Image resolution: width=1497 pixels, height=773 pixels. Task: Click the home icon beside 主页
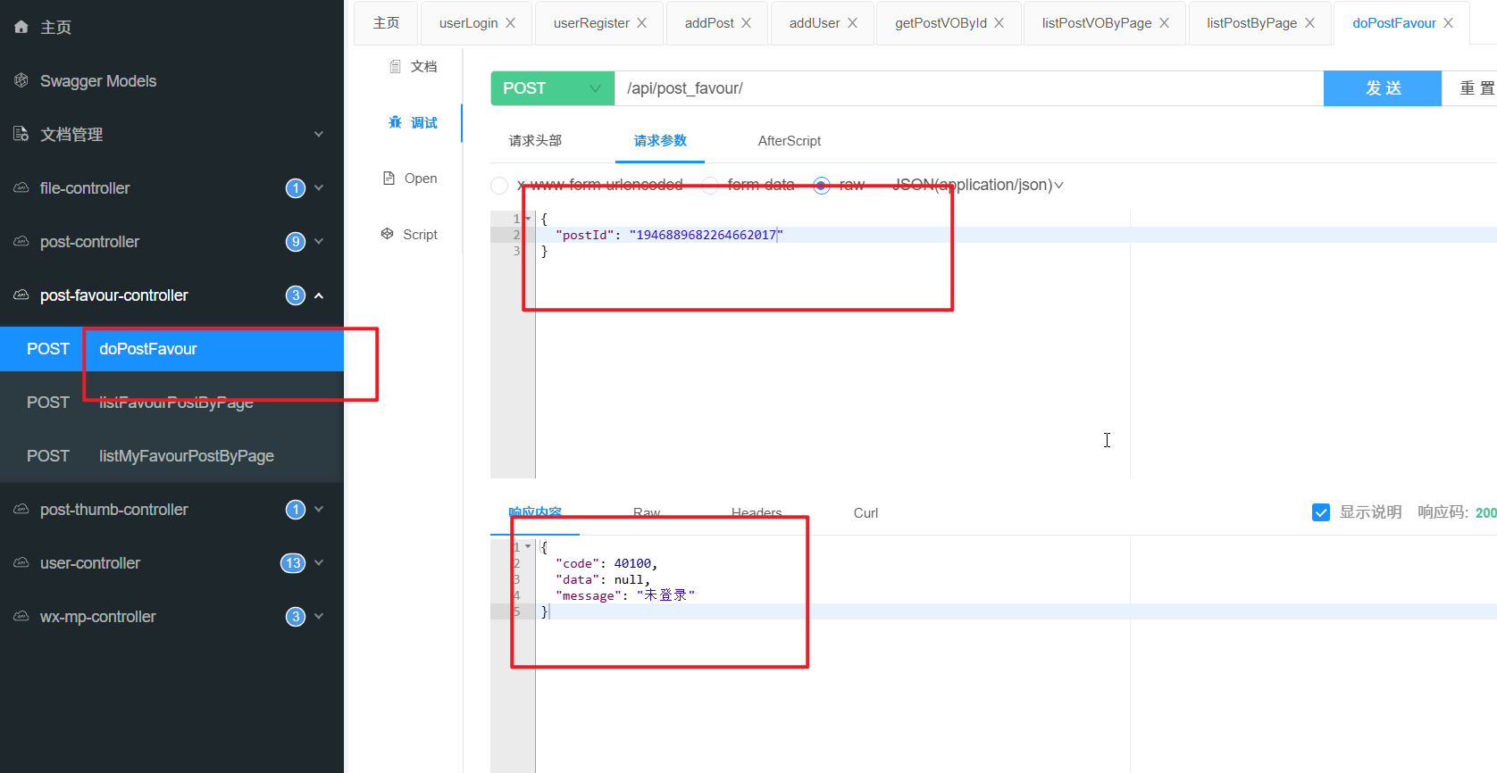21,27
